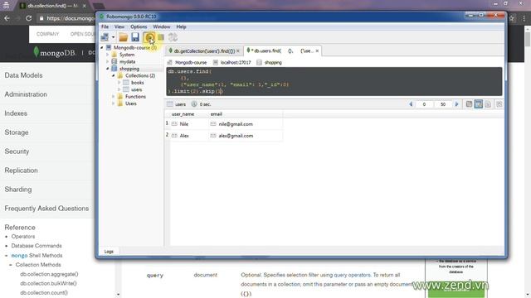
Task: Go to previous results page arrow
Action: pos(411,104)
